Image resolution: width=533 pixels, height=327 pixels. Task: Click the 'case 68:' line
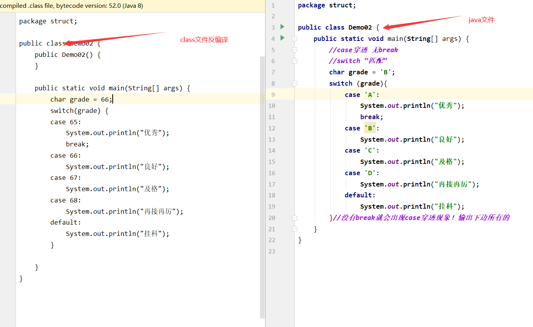(66, 200)
